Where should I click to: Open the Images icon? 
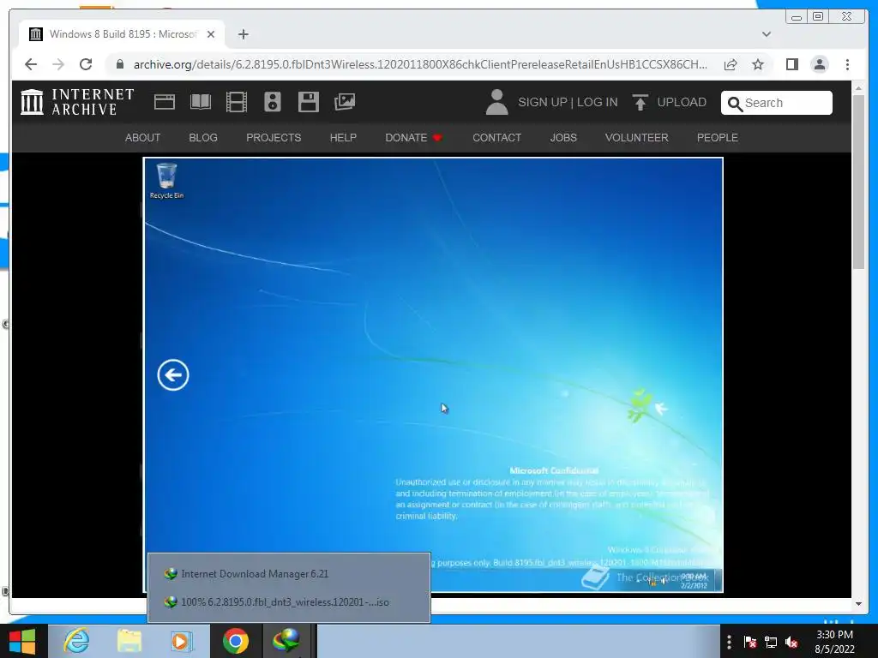pyautogui.click(x=345, y=102)
